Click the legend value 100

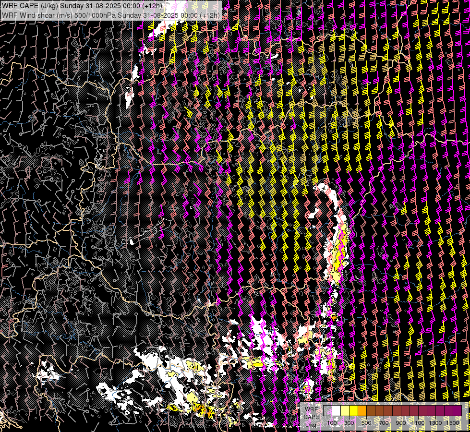point(332,423)
